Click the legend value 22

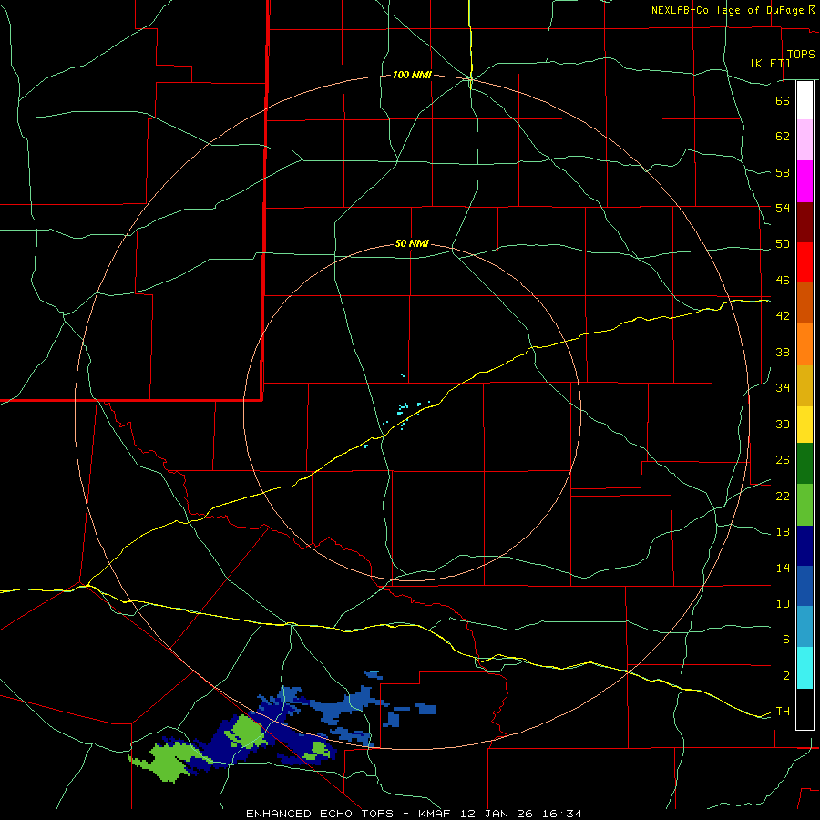coord(783,496)
